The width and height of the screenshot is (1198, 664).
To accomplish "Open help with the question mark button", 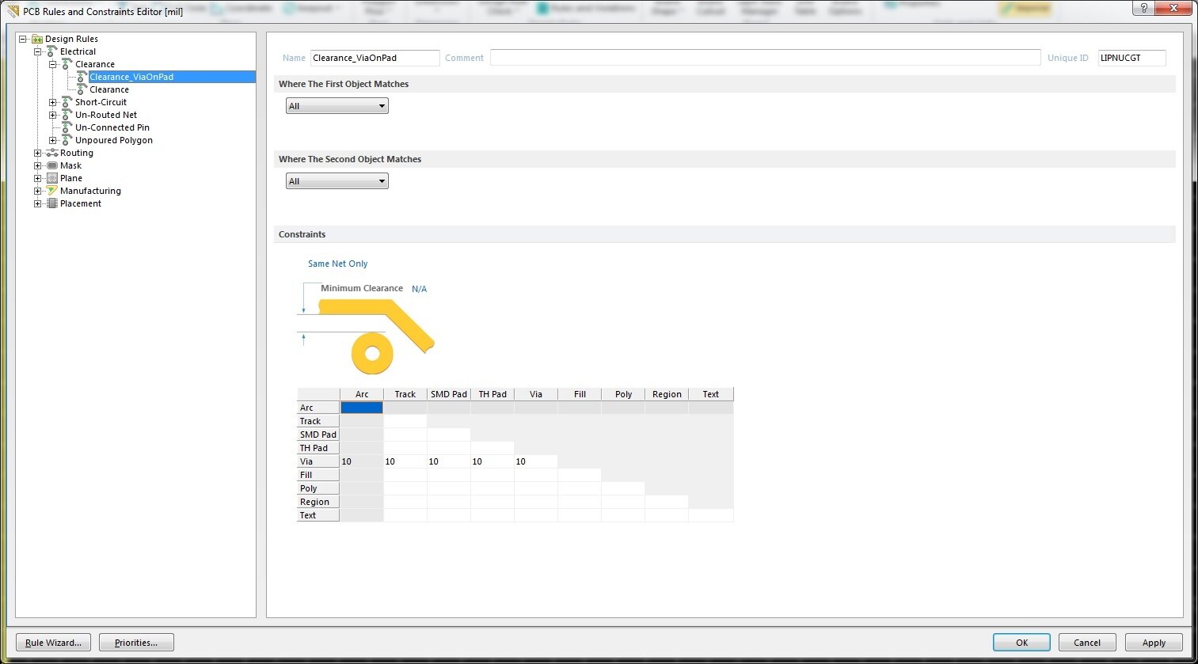I will (1143, 8).
